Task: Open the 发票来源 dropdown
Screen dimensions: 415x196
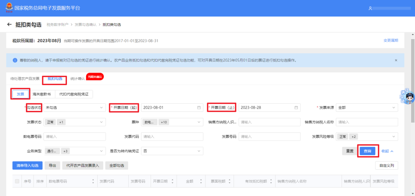Action: pos(367,108)
